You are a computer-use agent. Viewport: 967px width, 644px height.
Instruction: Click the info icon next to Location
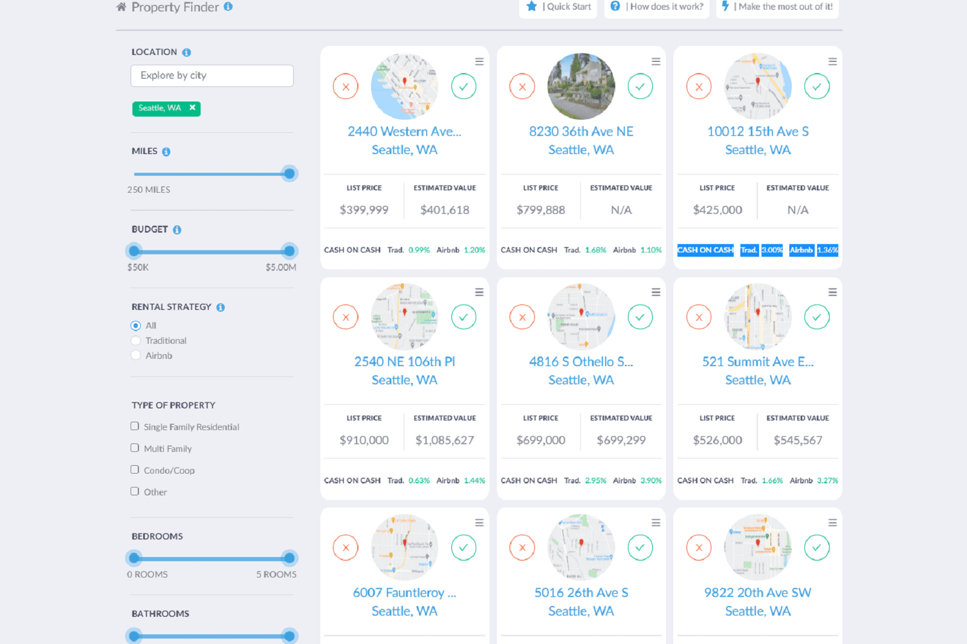tap(188, 52)
